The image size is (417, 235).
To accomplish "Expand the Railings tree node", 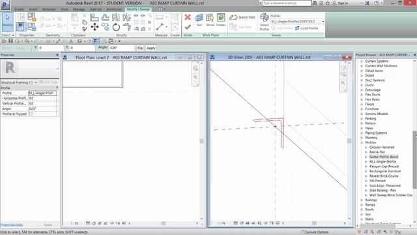I will tap(362, 200).
